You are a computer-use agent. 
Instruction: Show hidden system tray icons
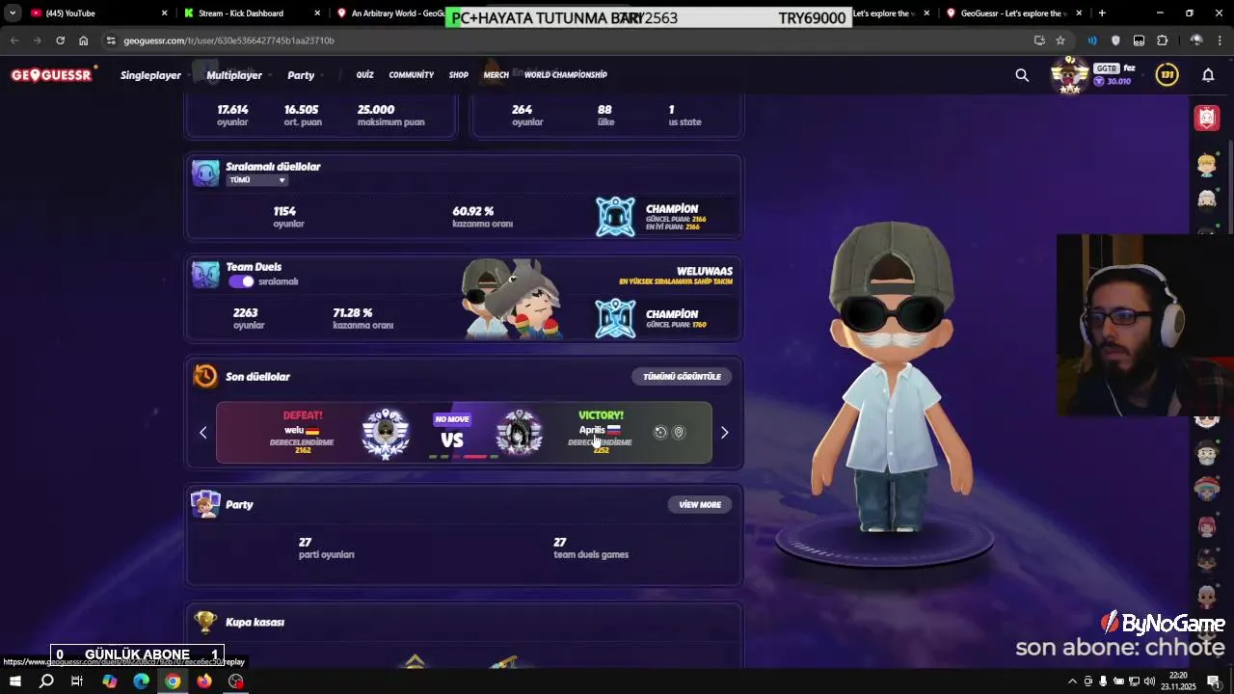1073,681
